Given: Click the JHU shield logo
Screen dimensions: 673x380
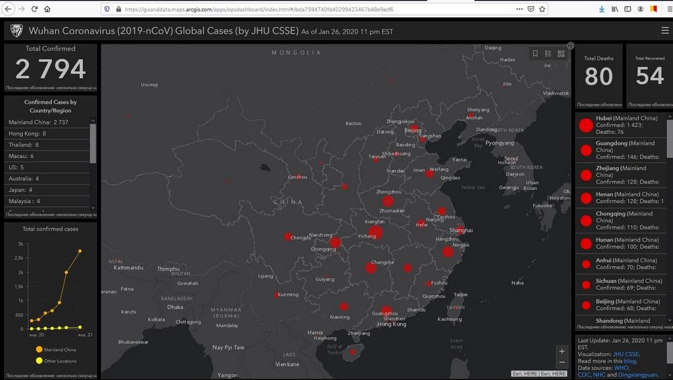Looking at the screenshot, I should [x=16, y=31].
